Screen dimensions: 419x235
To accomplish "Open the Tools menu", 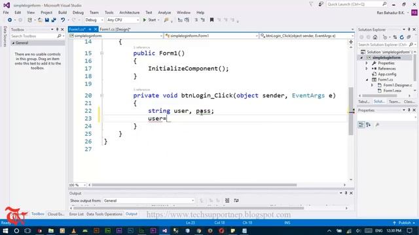I will [109, 12].
